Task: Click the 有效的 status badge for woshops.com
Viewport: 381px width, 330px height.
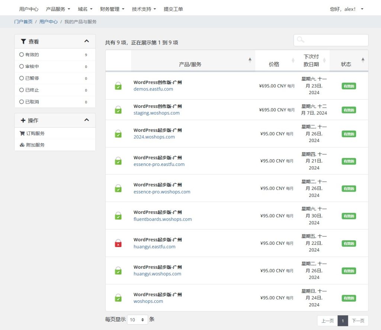Action: pyautogui.click(x=349, y=298)
